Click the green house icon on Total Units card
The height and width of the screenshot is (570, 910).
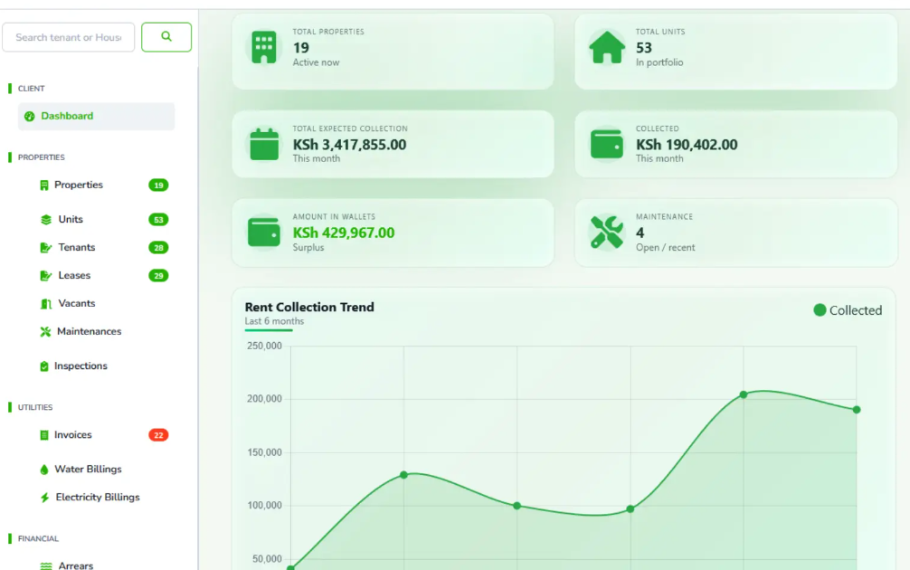coord(607,47)
